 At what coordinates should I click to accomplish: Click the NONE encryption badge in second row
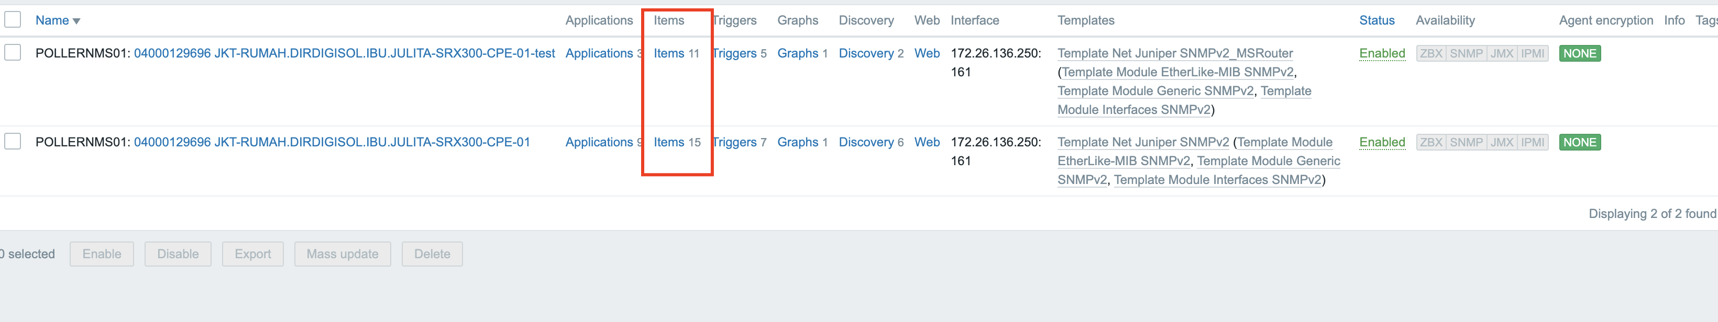1579,142
